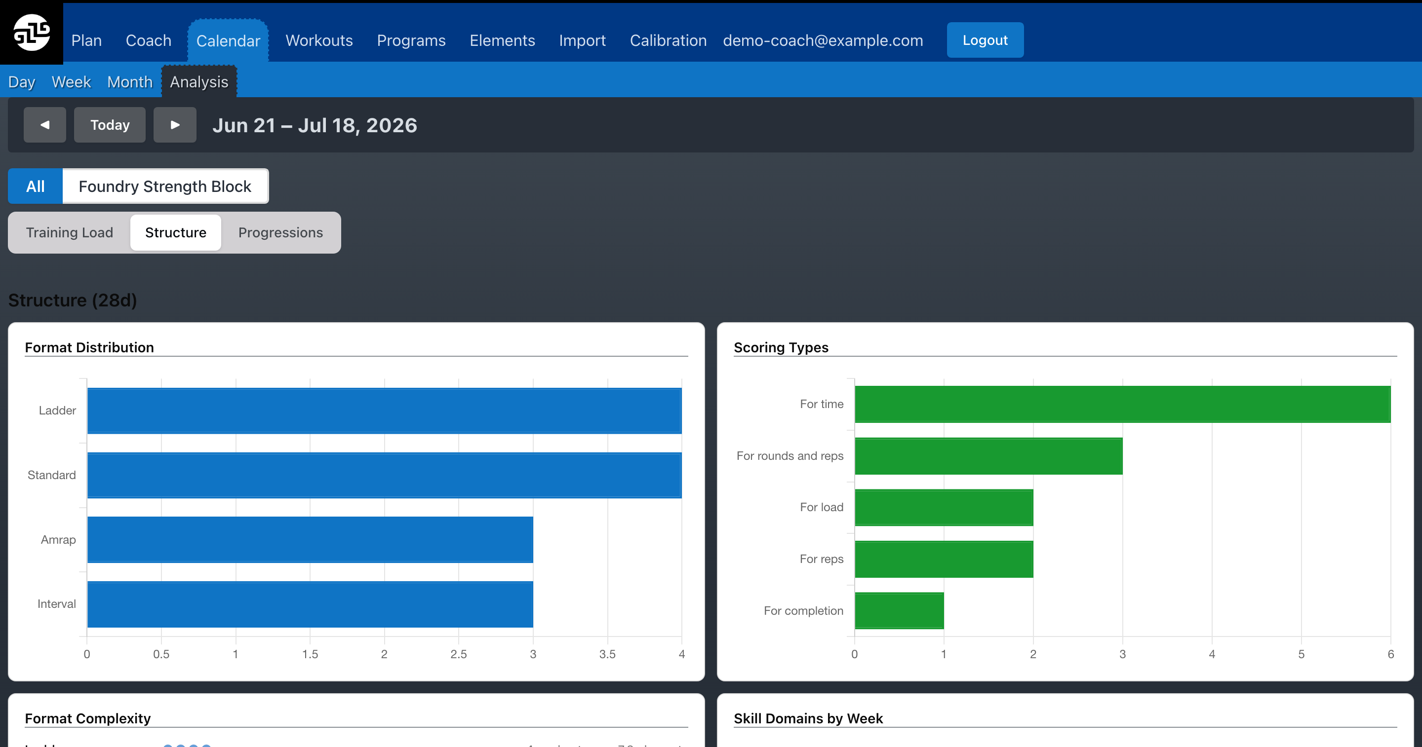
Task: Click the app logo icon
Action: (32, 33)
